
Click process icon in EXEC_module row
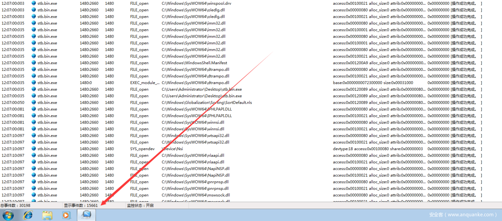pyautogui.click(x=34, y=83)
